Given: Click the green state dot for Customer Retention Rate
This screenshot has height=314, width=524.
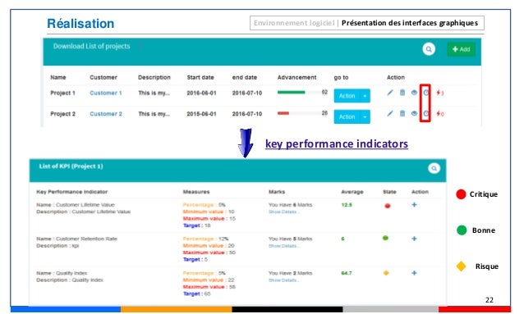Looking at the screenshot, I should click(x=385, y=238).
